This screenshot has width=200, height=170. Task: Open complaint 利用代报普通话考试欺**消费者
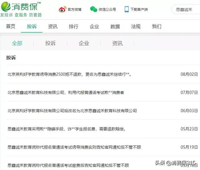(x=66, y=92)
